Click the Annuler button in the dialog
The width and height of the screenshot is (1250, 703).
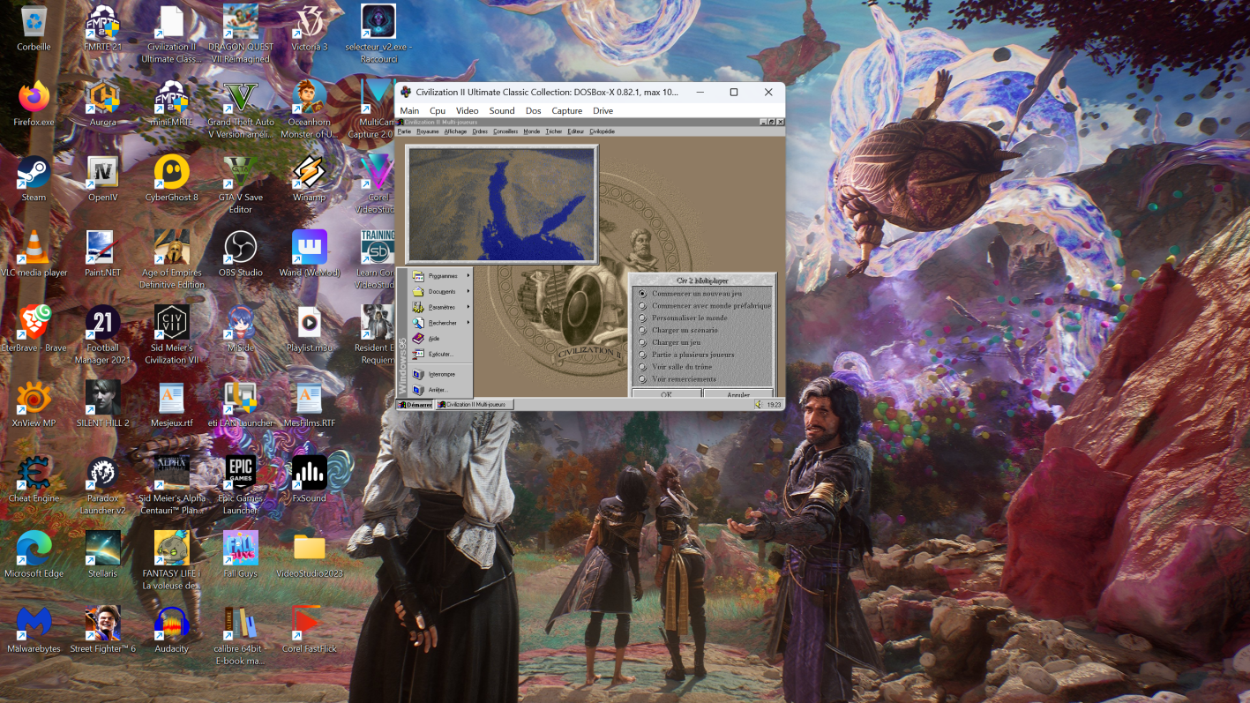738,394
